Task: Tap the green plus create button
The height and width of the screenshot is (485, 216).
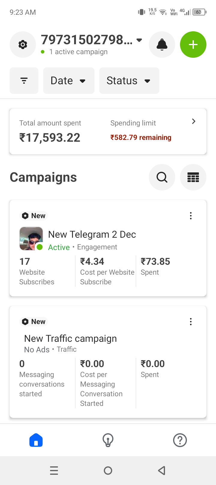Action: click(x=193, y=45)
